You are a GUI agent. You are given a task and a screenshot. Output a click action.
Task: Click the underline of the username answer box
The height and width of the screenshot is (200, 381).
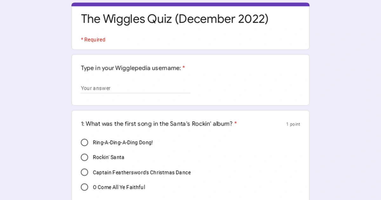pyautogui.click(x=136, y=93)
